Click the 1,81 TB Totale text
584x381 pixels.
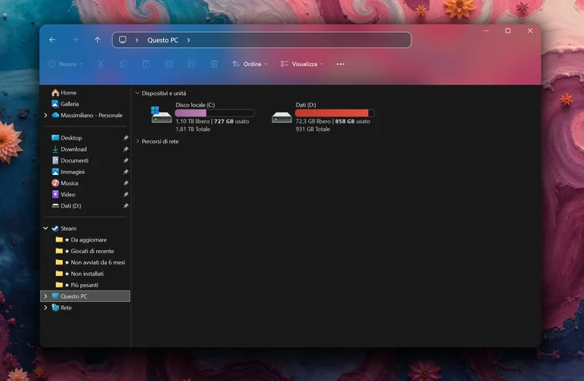point(193,129)
